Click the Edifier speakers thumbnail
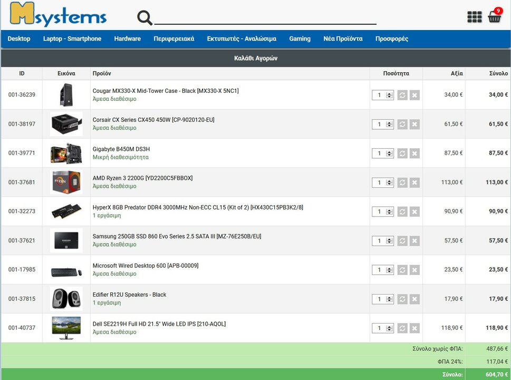Viewport: 511px width, 380px height. (x=66, y=298)
